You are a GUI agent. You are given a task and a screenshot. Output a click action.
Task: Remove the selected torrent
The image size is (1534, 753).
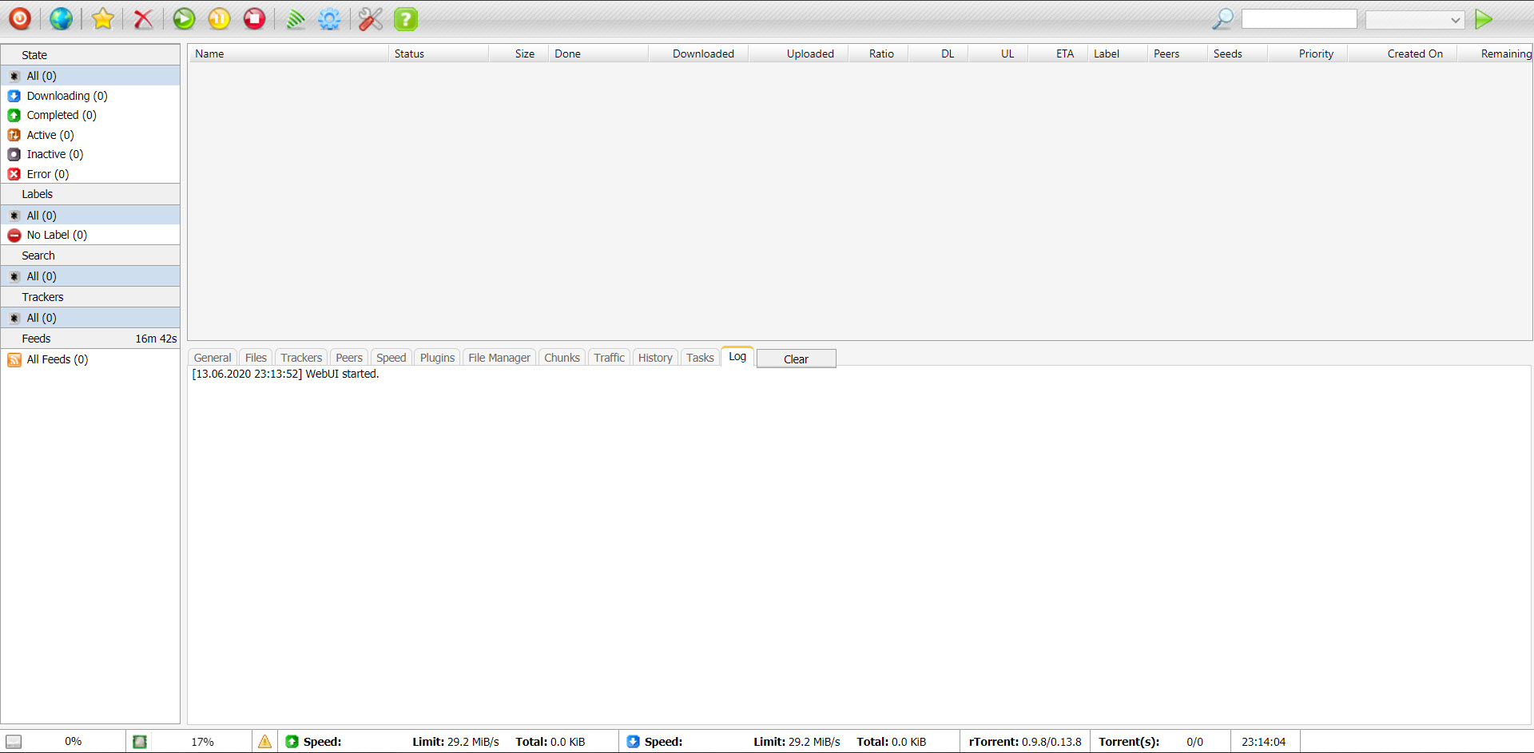[x=142, y=18]
